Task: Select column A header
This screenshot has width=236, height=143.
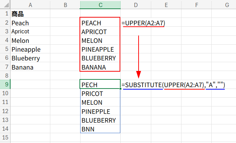Action: pos(30,5)
